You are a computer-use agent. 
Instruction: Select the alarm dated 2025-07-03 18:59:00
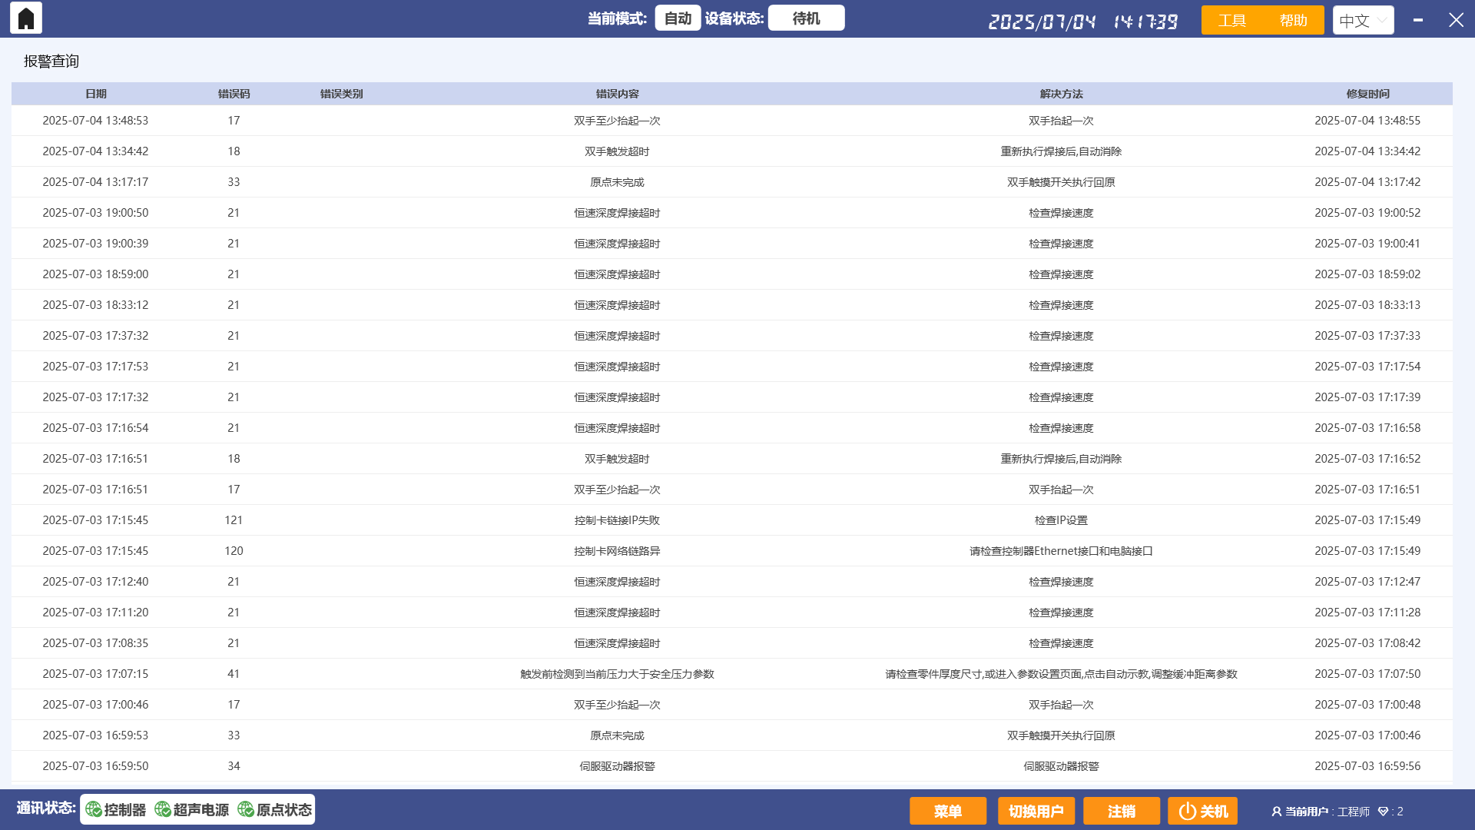point(731,274)
